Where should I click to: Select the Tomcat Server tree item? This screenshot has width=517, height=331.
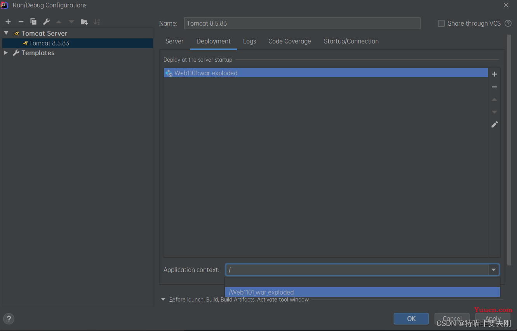pyautogui.click(x=44, y=33)
